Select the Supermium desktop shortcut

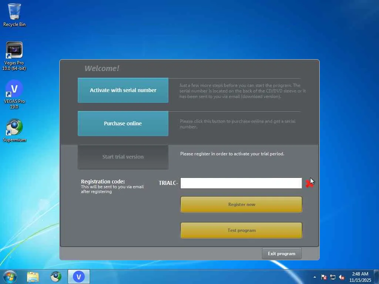click(14, 130)
